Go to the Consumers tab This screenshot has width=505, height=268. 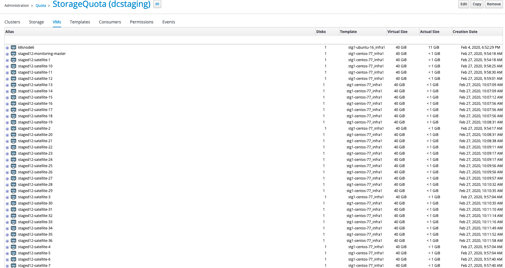110,22
